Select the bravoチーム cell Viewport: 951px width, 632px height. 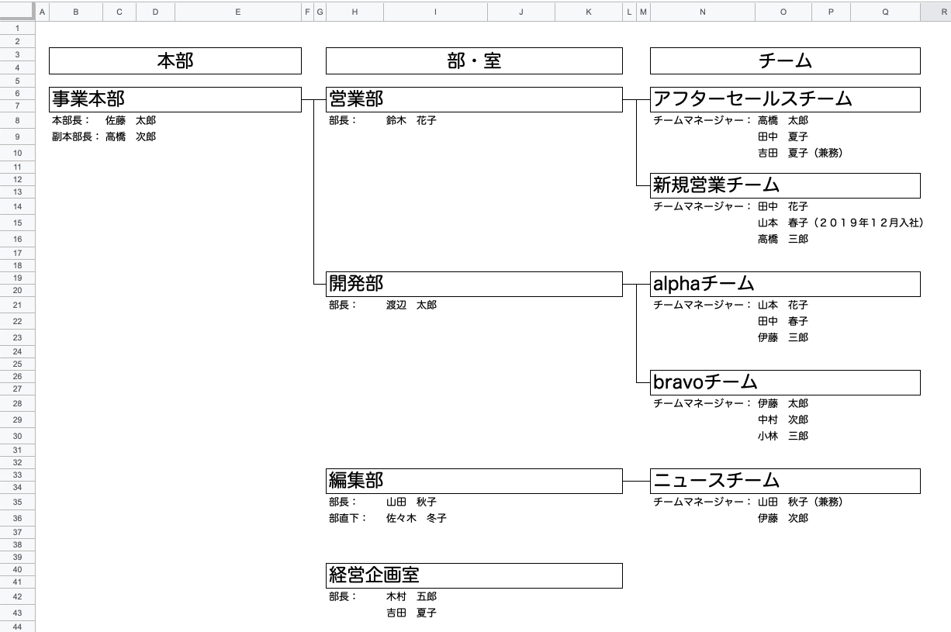click(x=784, y=382)
